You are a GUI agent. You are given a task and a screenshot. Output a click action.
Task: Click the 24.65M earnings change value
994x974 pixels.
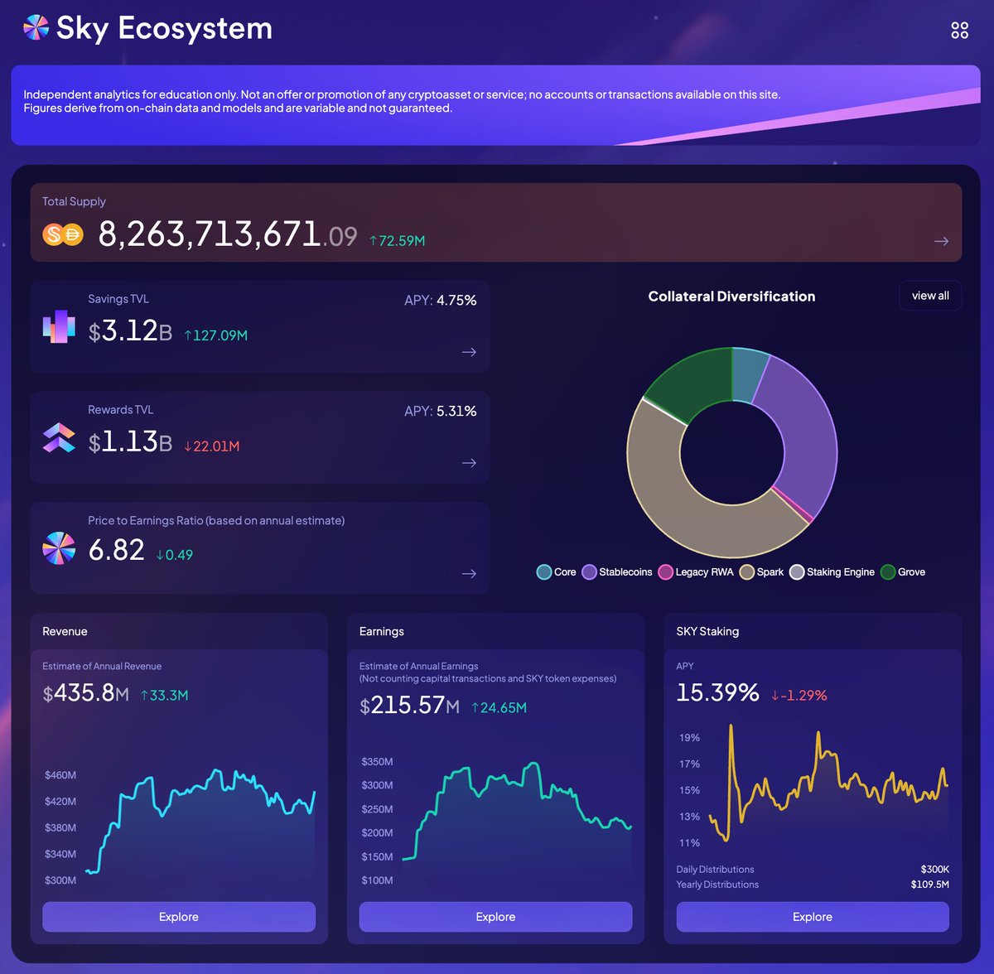tap(499, 708)
